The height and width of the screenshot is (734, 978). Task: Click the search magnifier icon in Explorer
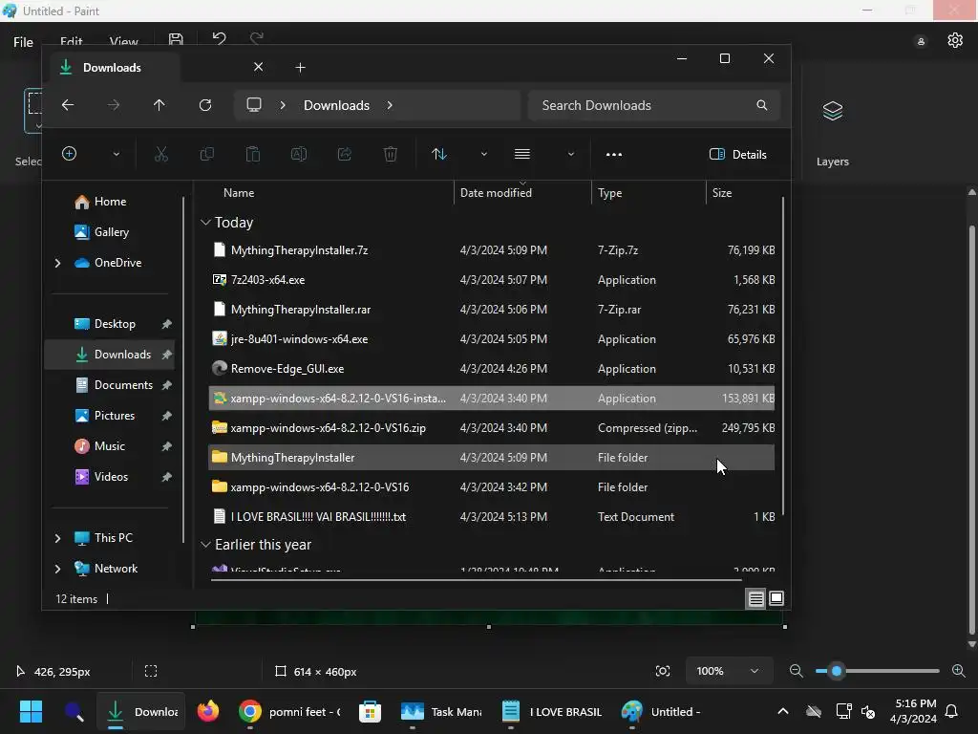(x=761, y=105)
